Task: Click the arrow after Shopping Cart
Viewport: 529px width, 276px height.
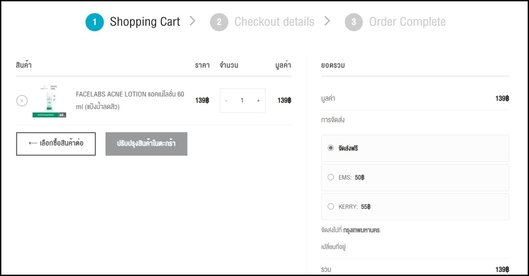Action: pyautogui.click(x=193, y=21)
